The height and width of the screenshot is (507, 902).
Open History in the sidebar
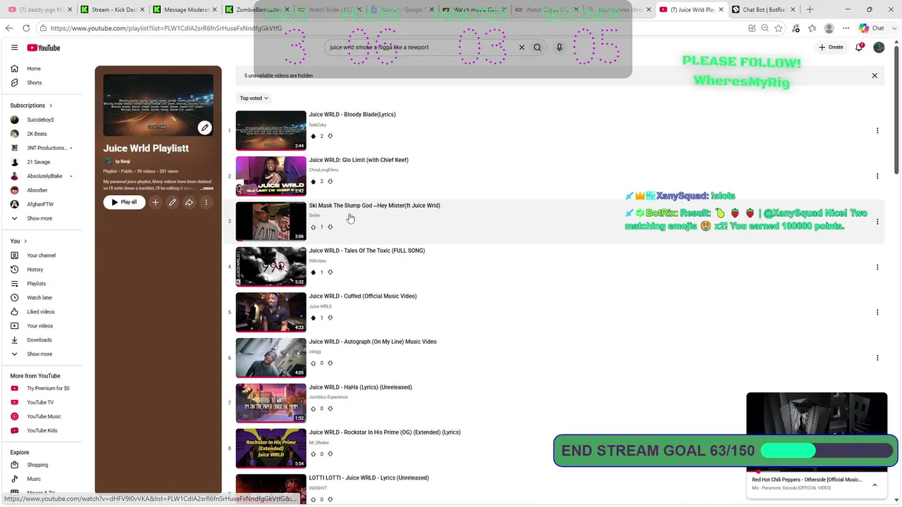pos(35,270)
